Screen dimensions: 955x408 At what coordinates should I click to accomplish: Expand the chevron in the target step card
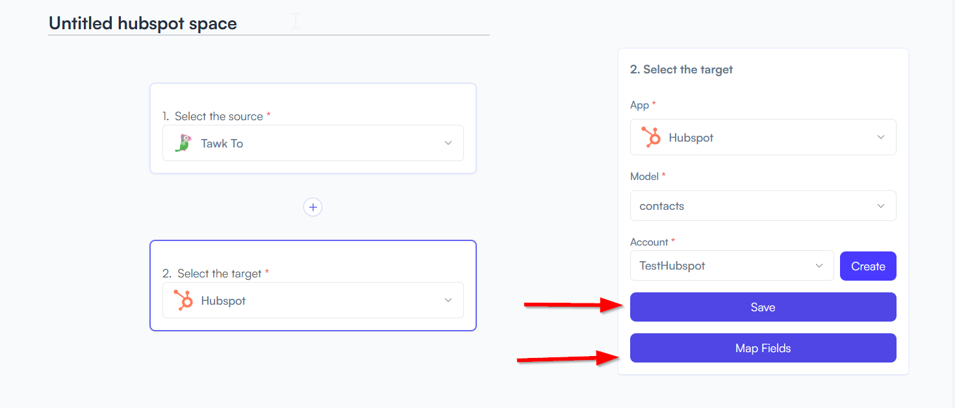448,301
